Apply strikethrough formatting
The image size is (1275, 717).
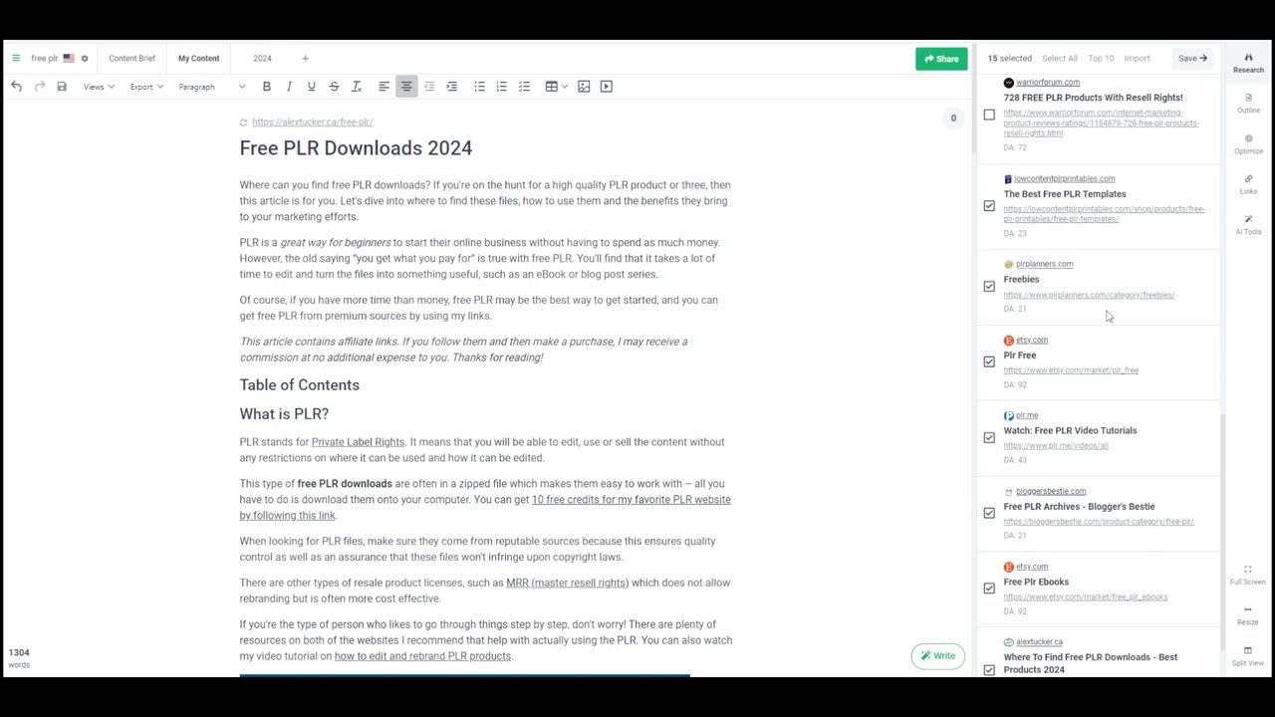(x=334, y=87)
